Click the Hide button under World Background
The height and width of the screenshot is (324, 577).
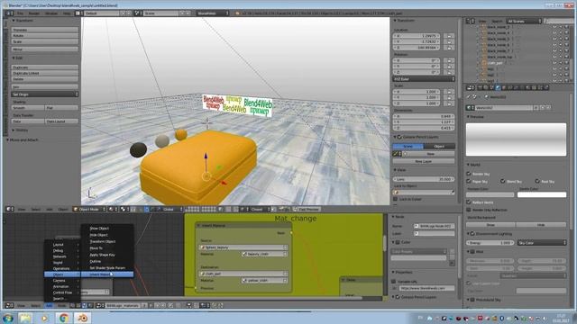pos(541,224)
